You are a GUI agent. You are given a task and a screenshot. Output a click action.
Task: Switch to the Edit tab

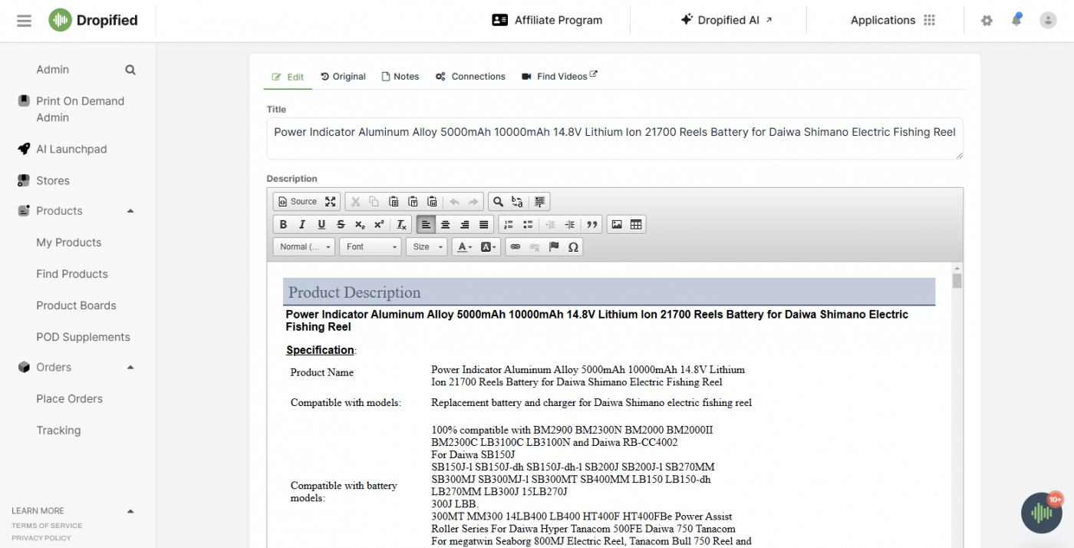point(288,77)
